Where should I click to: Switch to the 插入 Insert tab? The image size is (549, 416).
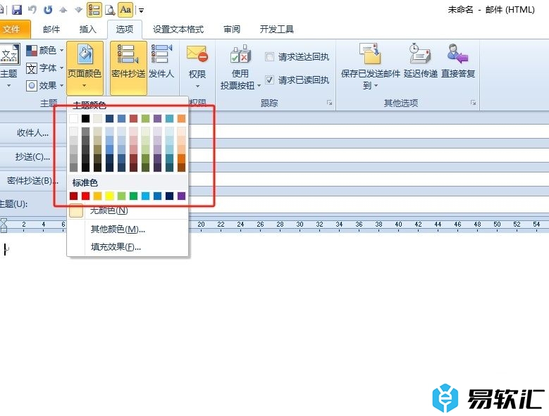pos(87,30)
